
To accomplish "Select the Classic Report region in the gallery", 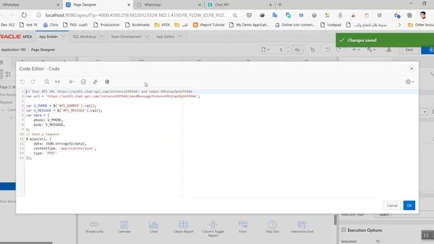I will click(183, 227).
